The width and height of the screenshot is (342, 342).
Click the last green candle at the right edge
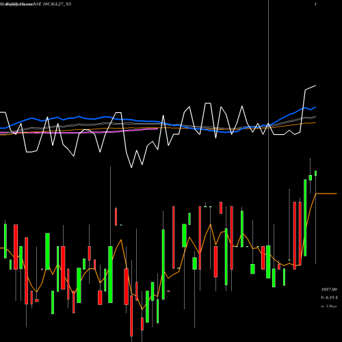[x=316, y=173]
